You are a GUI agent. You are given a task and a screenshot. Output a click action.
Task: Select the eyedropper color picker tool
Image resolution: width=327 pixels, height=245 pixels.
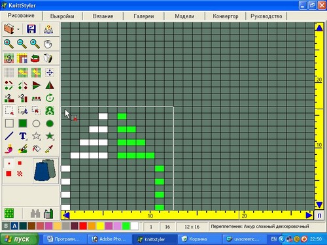click(49, 149)
